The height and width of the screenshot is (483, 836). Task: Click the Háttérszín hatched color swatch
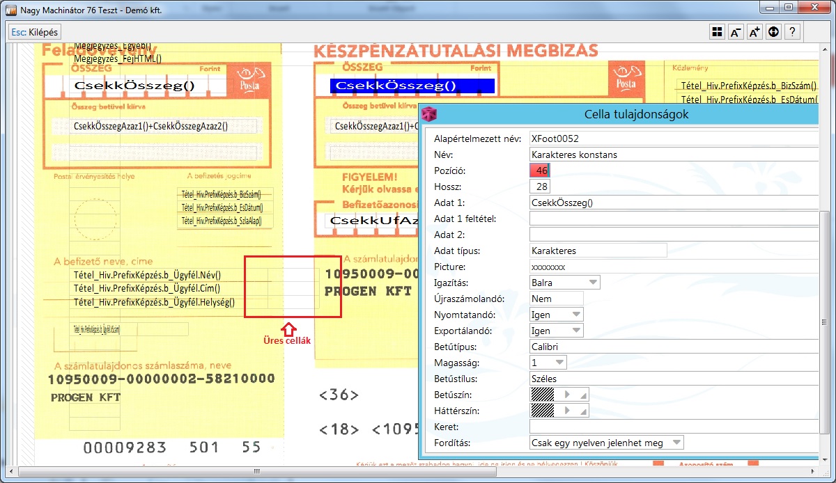pyautogui.click(x=542, y=411)
